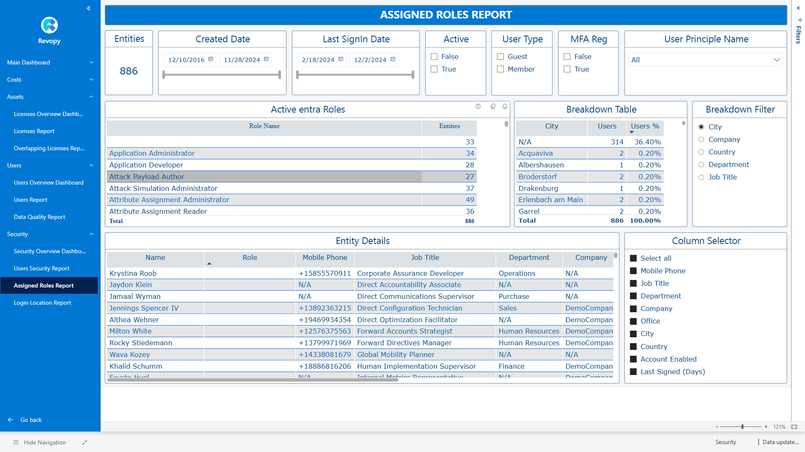The image size is (805, 452).
Task: Check the MFA Reg False checkbox
Action: pyautogui.click(x=567, y=56)
